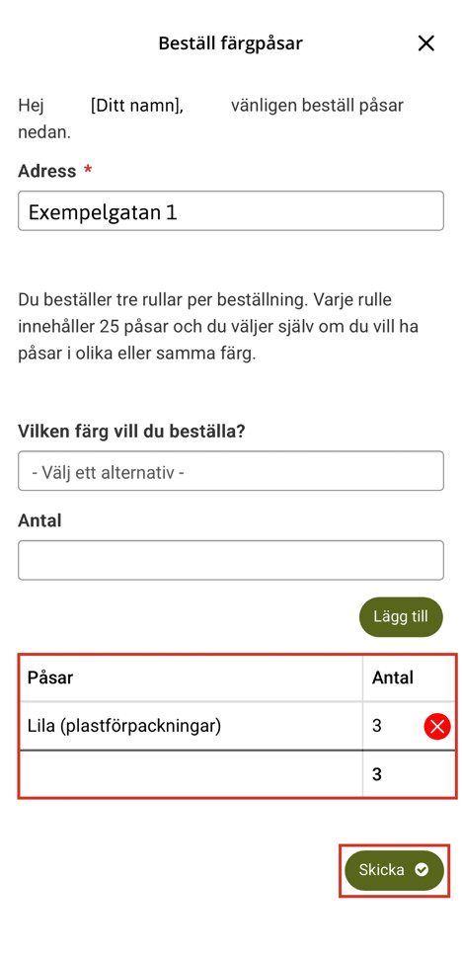Select the Lila (plastförpackningar) row text
Viewport: 462px width, 954px height.
click(124, 726)
